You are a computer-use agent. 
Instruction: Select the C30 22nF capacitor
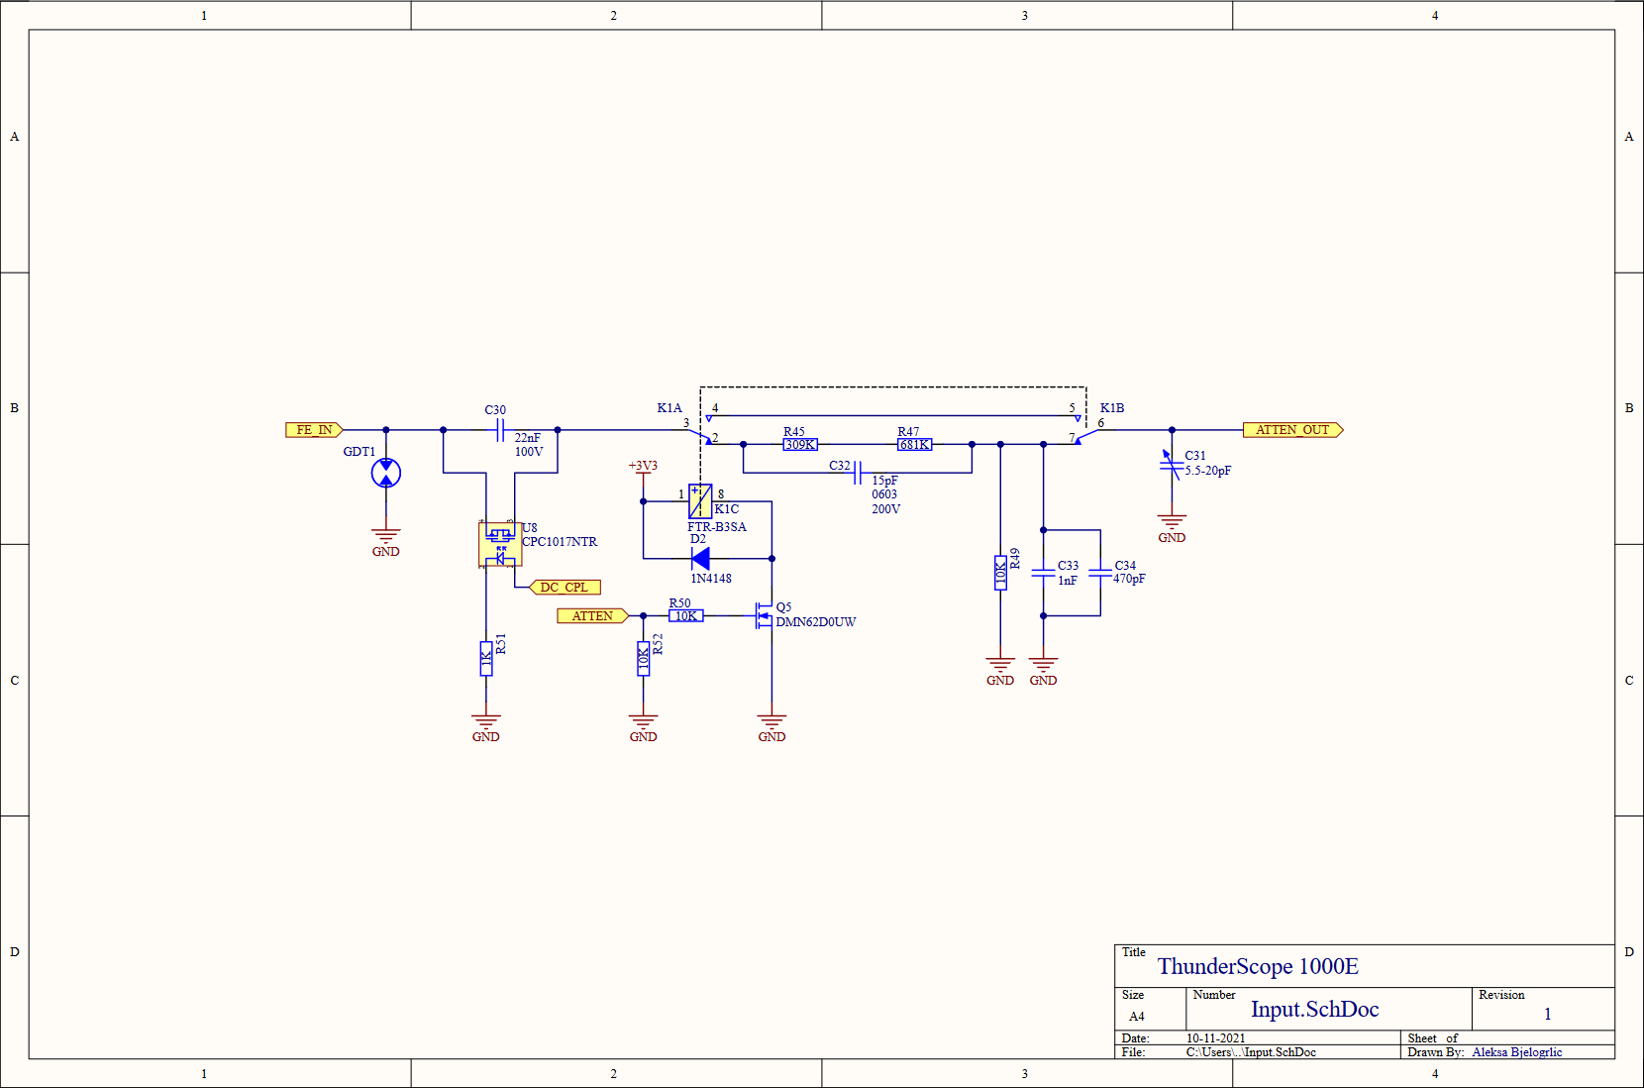coord(501,430)
